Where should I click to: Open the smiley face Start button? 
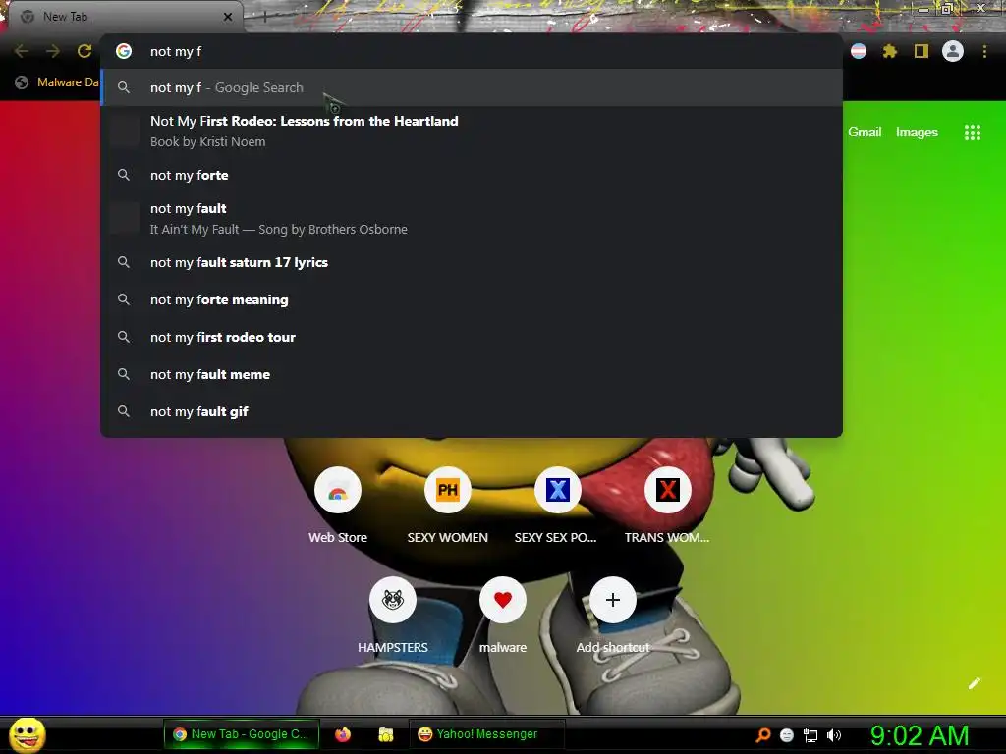[x=27, y=734]
